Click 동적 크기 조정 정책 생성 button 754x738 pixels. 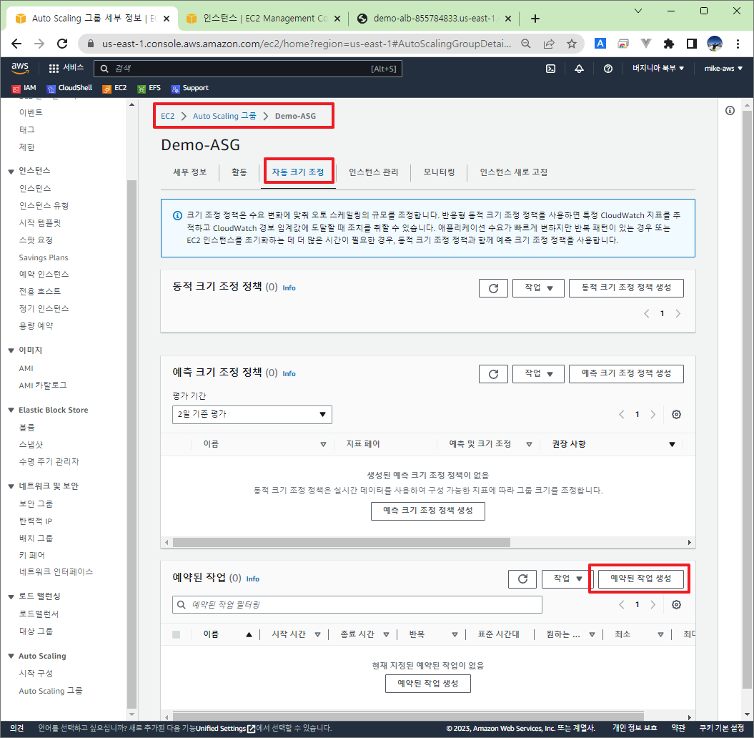(626, 287)
